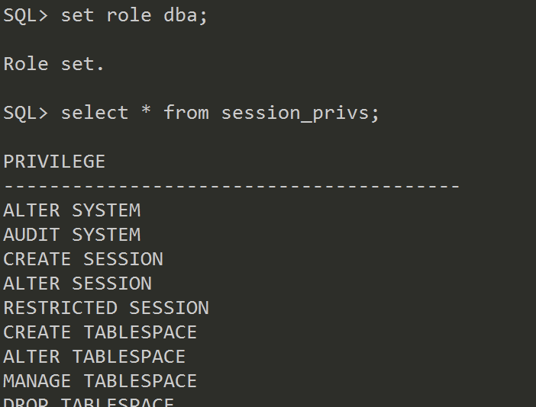Viewport: 536px width, 407px height.
Task: Select the AUDIT SYSTEM privilege row
Action: [x=72, y=235]
